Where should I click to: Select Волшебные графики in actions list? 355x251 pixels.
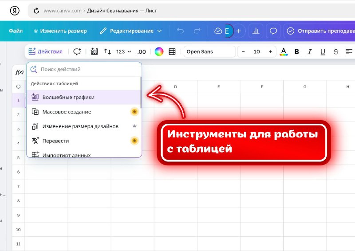click(83, 97)
